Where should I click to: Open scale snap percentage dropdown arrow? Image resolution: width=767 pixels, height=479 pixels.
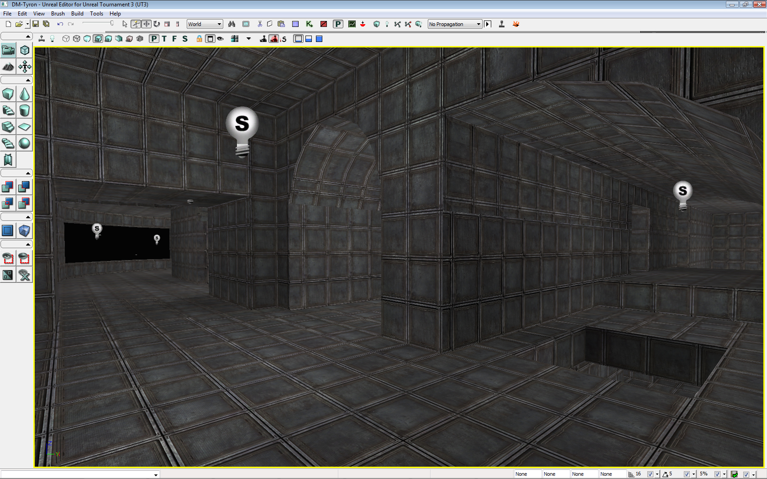click(725, 474)
